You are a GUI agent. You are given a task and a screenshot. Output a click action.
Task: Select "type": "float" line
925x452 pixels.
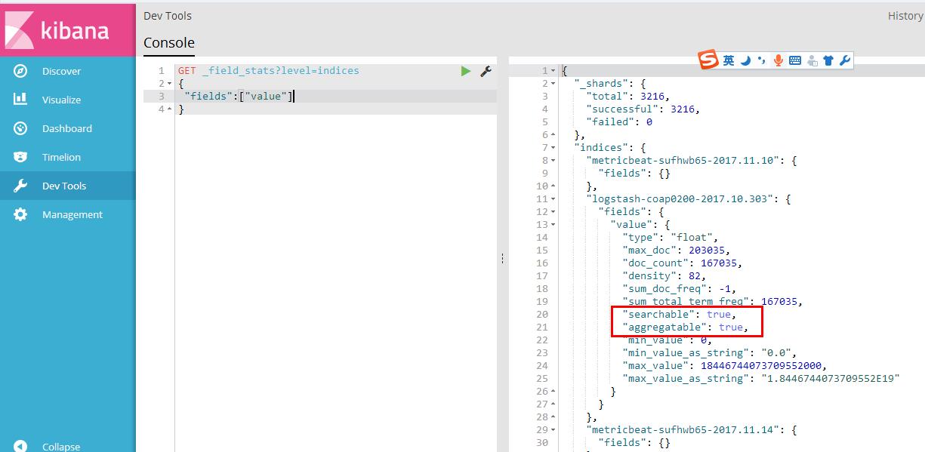[670, 238]
